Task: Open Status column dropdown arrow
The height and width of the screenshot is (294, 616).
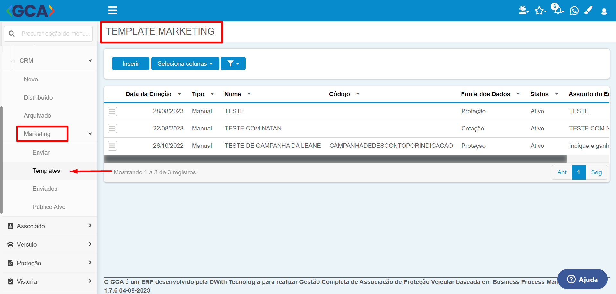Action: pyautogui.click(x=557, y=94)
